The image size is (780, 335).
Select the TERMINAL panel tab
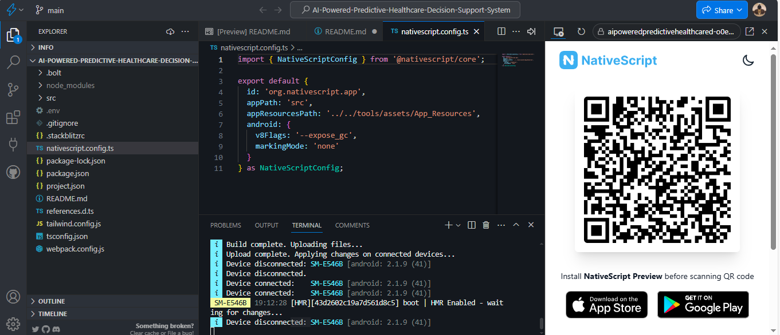tap(307, 225)
